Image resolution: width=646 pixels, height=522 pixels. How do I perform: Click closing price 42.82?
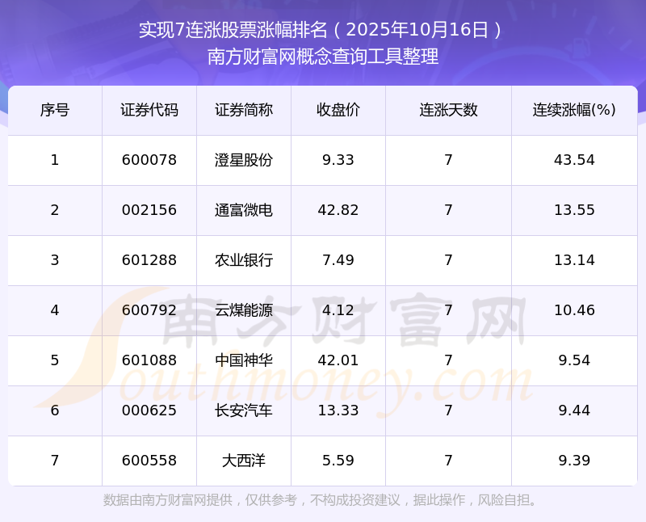coord(338,210)
